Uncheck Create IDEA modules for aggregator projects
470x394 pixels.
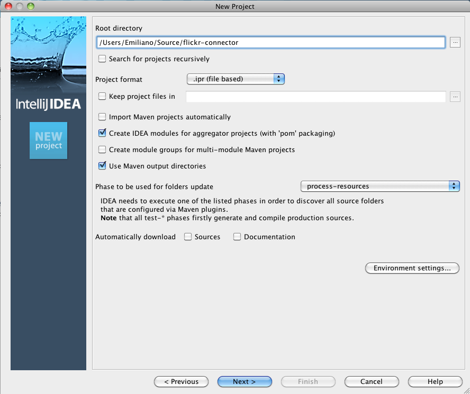click(x=102, y=134)
